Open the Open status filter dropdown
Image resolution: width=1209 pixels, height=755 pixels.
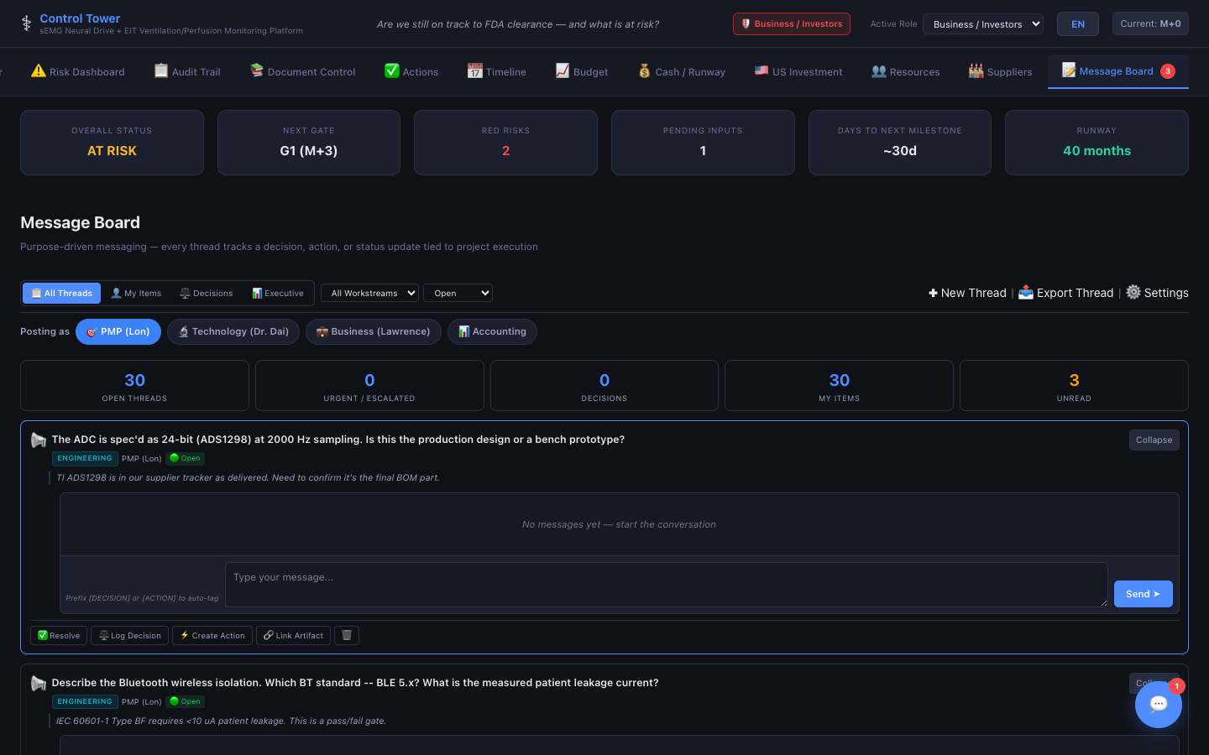click(458, 293)
